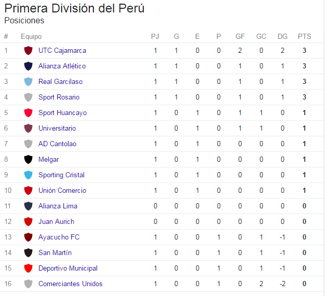The height and width of the screenshot is (296, 329).
Task: Click the Primera División del Perú title
Action: click(x=74, y=9)
